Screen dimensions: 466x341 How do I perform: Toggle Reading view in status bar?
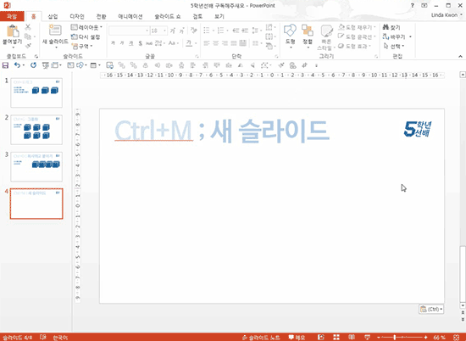352,337
